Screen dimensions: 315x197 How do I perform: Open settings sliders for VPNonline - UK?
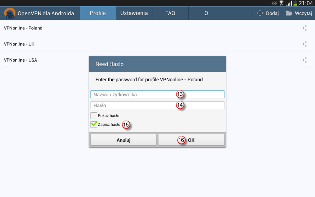305,44
